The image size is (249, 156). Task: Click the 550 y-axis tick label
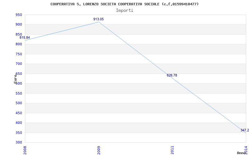[19, 93]
